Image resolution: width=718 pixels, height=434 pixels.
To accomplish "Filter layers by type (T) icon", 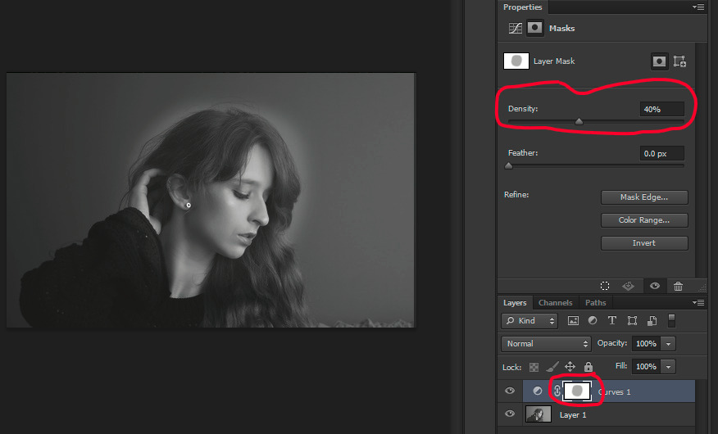I will (612, 320).
